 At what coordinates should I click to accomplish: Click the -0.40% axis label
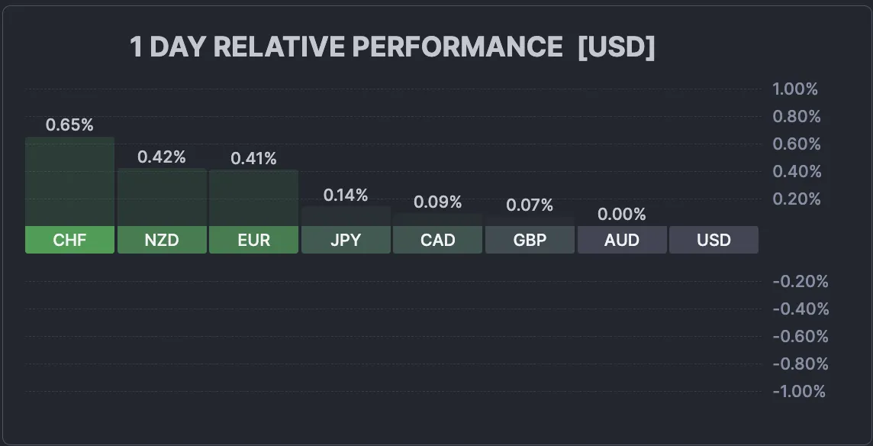[x=800, y=309]
